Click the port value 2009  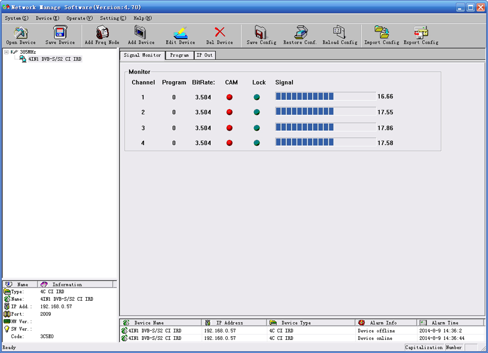click(45, 314)
